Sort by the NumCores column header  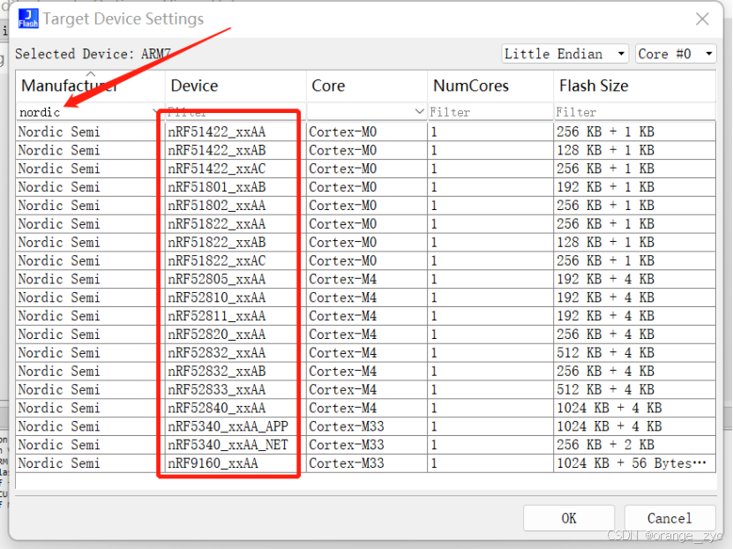(490, 86)
